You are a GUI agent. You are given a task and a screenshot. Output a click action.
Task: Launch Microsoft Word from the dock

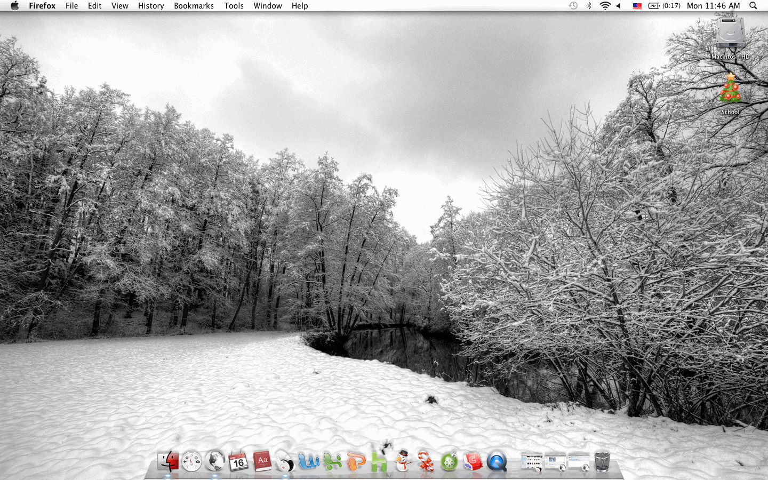tap(309, 461)
